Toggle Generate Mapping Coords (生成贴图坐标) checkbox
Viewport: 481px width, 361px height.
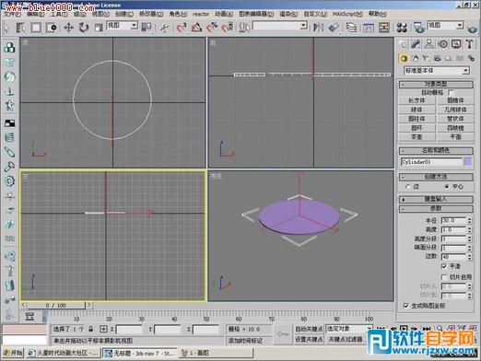coord(406,306)
